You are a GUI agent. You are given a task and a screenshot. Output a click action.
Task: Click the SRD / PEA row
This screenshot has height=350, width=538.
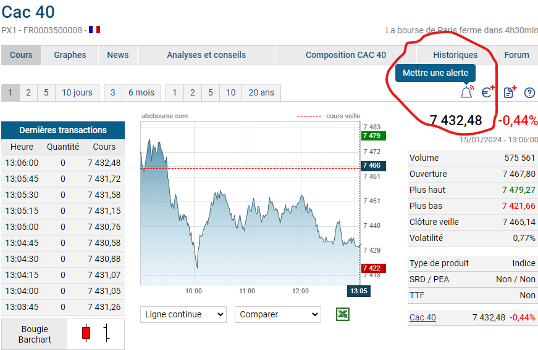[x=473, y=280]
